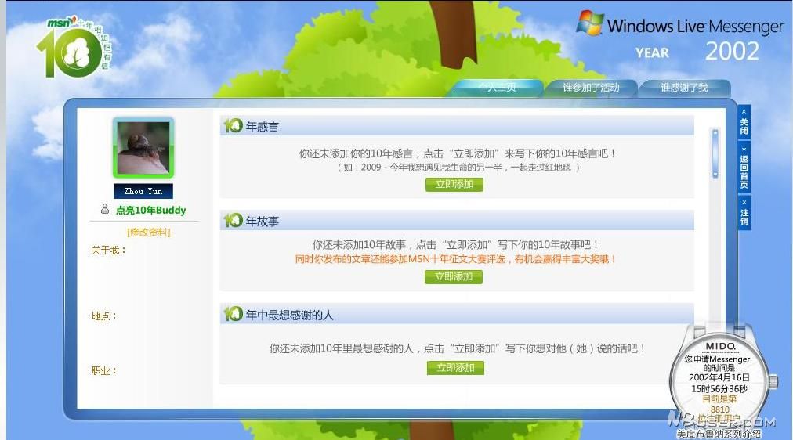Click the 10 icon beside 年感言
Image resolution: width=793 pixels, height=440 pixels.
233,126
